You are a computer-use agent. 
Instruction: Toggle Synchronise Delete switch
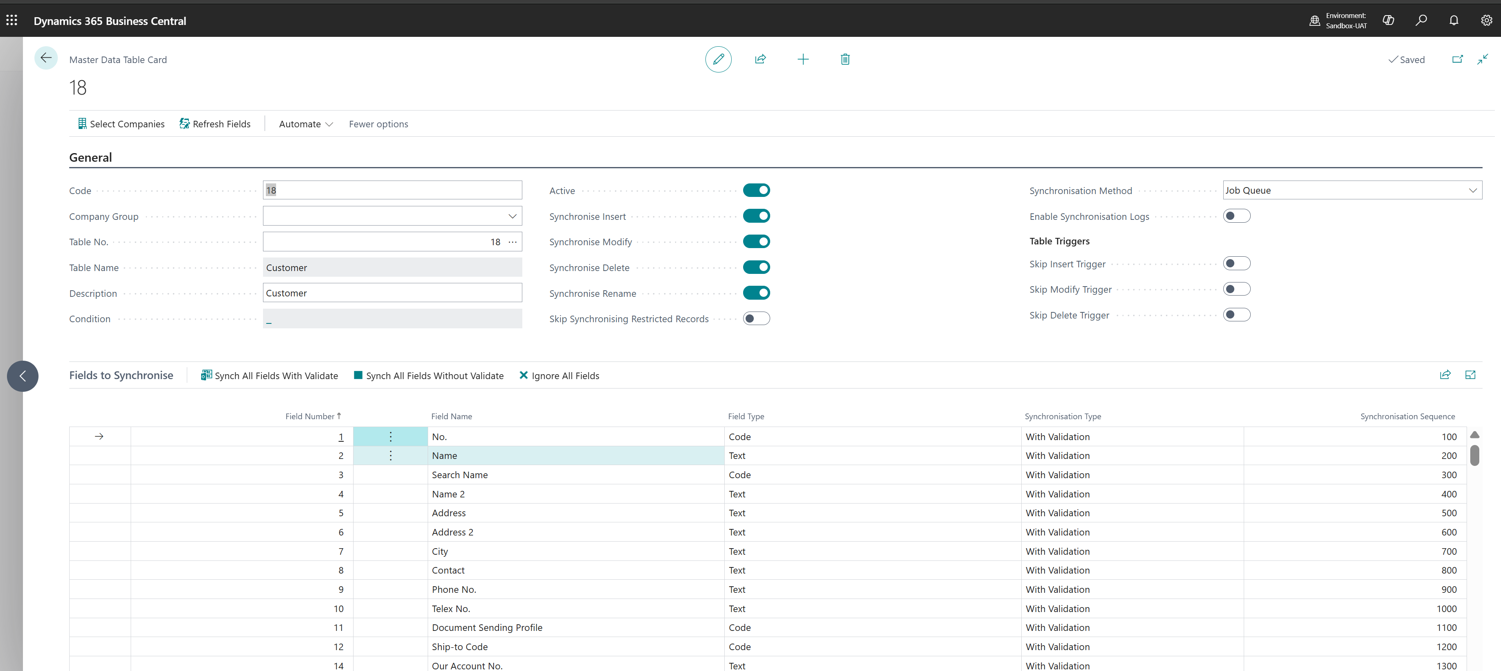756,267
